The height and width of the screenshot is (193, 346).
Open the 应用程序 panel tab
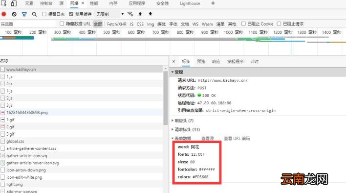pos(137,3)
